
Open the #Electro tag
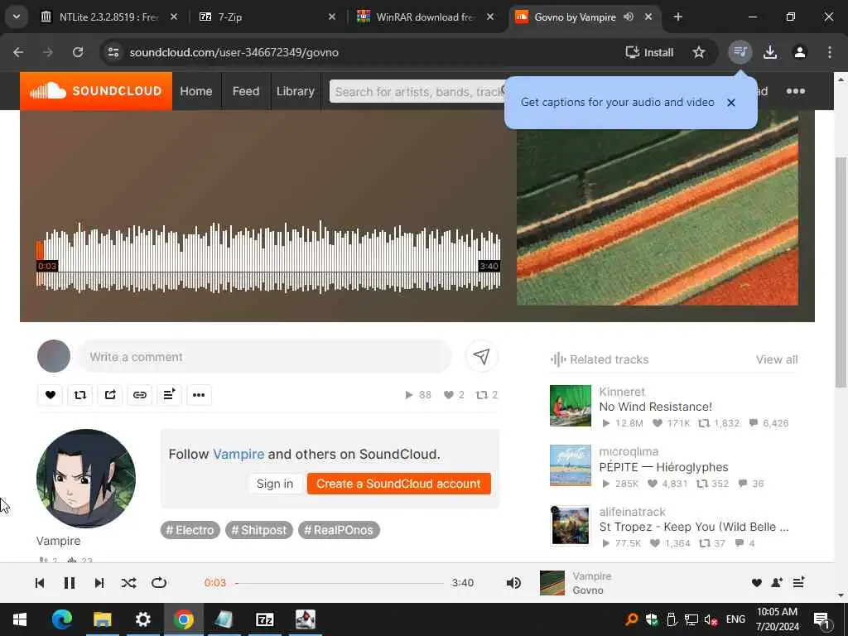pyautogui.click(x=190, y=530)
